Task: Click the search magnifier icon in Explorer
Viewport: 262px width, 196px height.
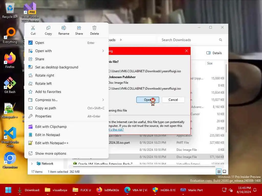Action: pyautogui.click(x=220, y=40)
